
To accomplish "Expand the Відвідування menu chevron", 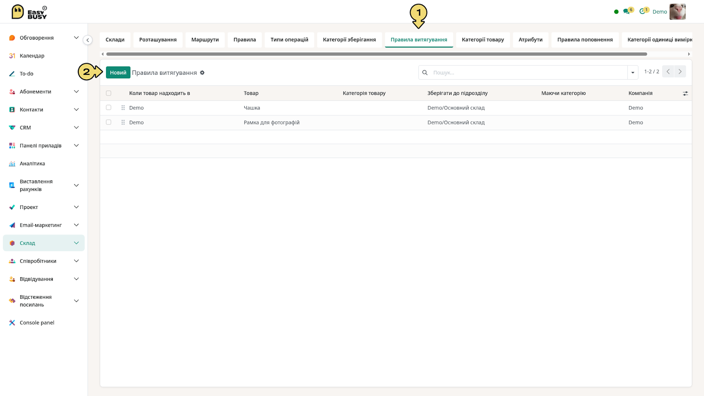I will click(x=76, y=279).
